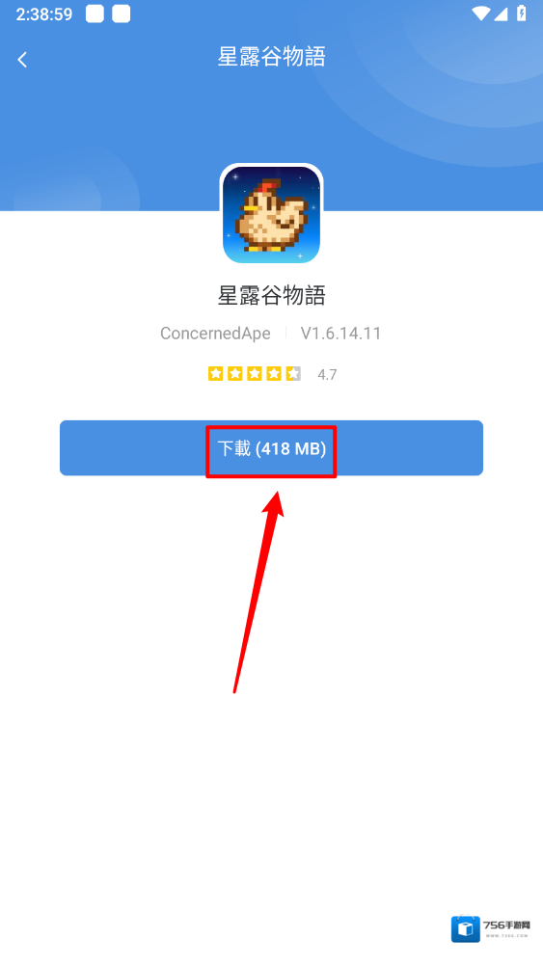Tap the second yellow rating star
The image size is (543, 966).
pos(234,373)
